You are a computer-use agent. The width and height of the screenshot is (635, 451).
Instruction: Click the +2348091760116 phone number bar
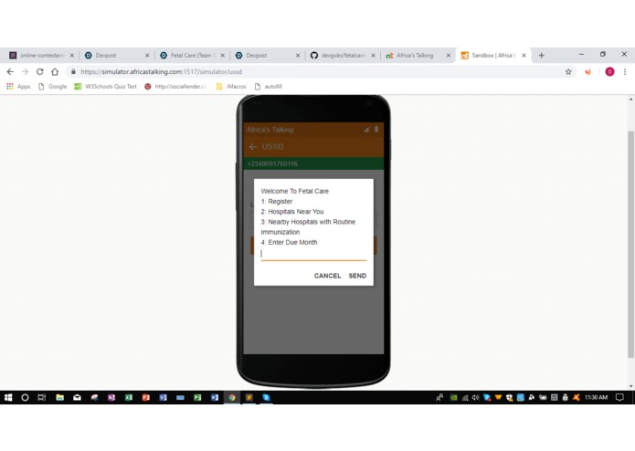click(313, 163)
